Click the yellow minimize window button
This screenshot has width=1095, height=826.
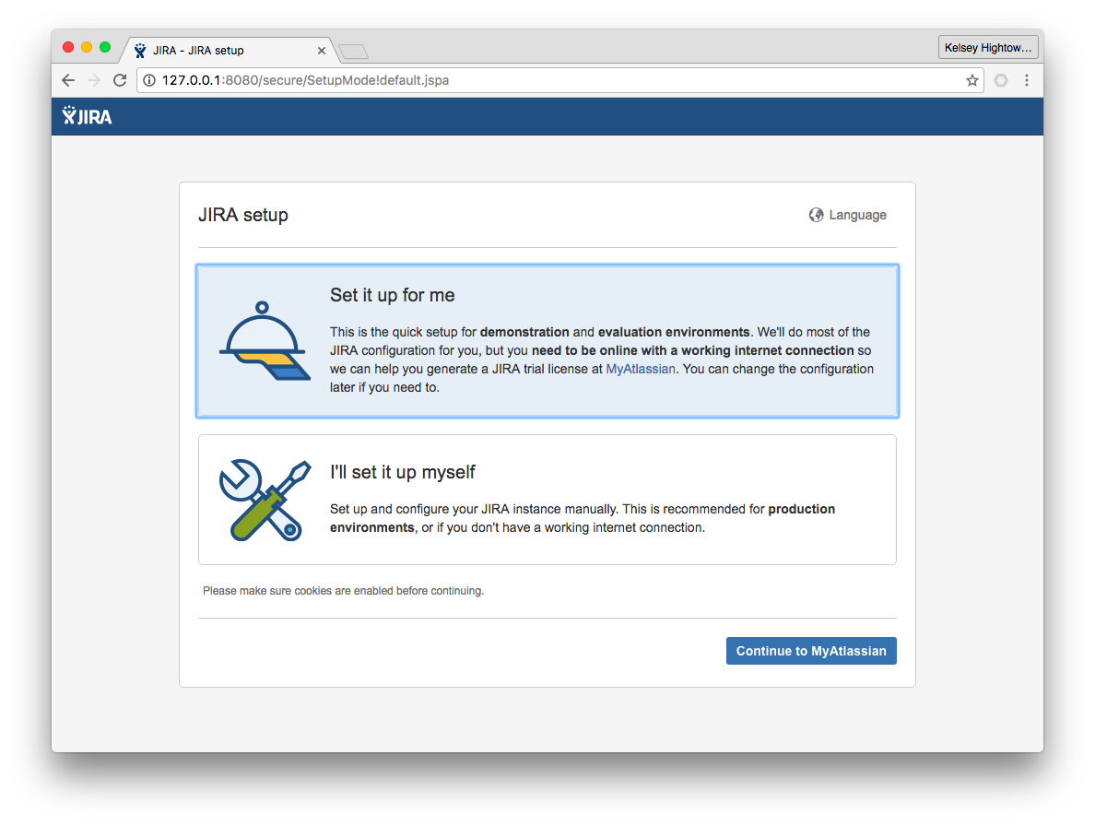(87, 47)
